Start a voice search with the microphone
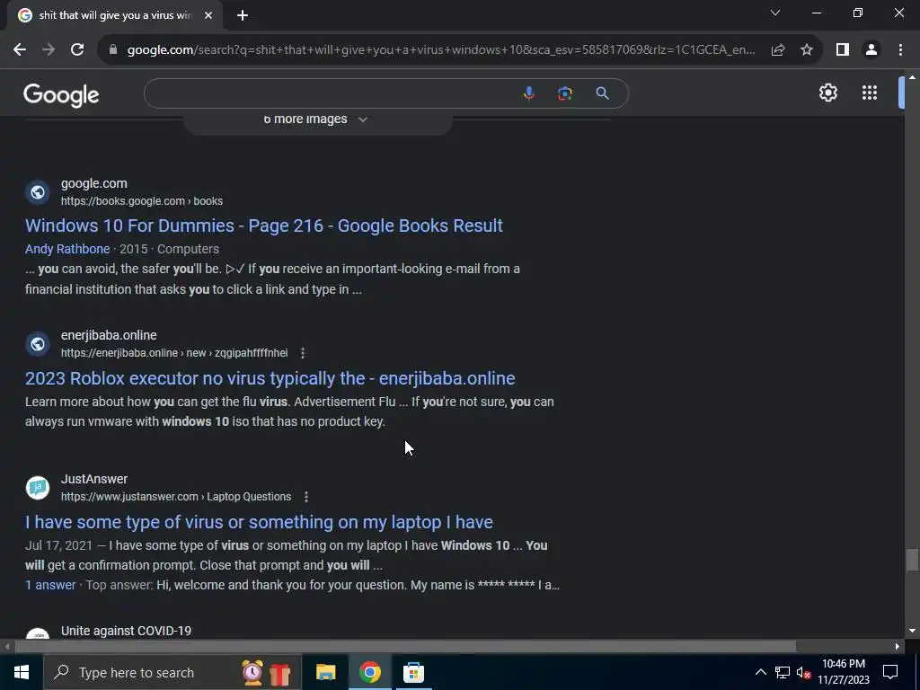This screenshot has height=690, width=920. tap(528, 93)
